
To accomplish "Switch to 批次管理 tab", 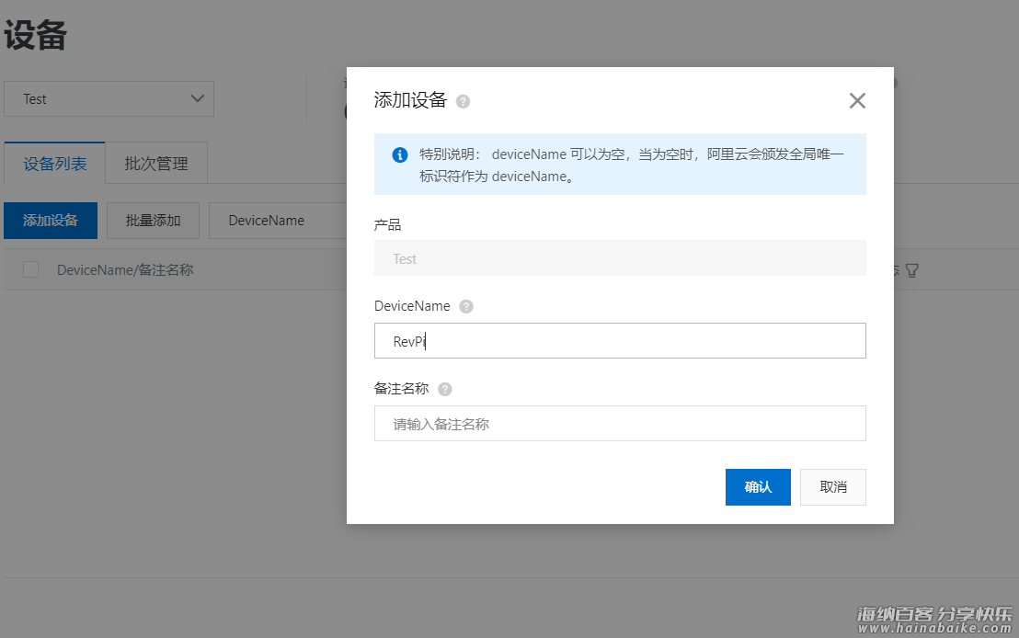I will click(x=156, y=163).
